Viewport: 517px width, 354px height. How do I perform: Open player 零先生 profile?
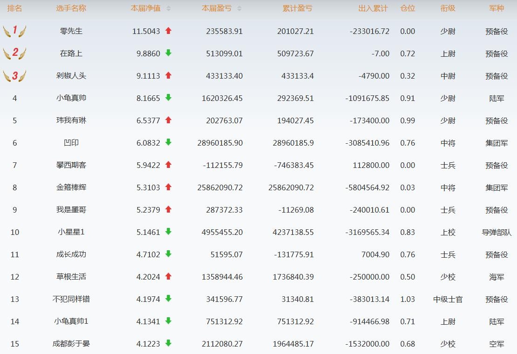click(x=71, y=31)
